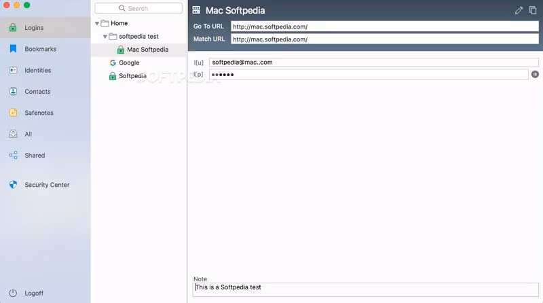
Task: Click the Safenotes yellow note icon
Action: coord(13,113)
